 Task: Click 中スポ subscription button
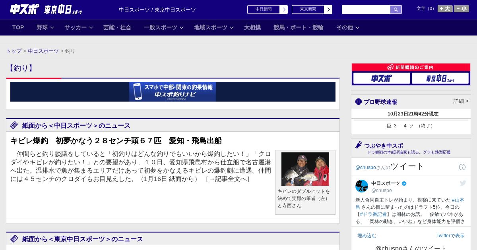point(382,78)
